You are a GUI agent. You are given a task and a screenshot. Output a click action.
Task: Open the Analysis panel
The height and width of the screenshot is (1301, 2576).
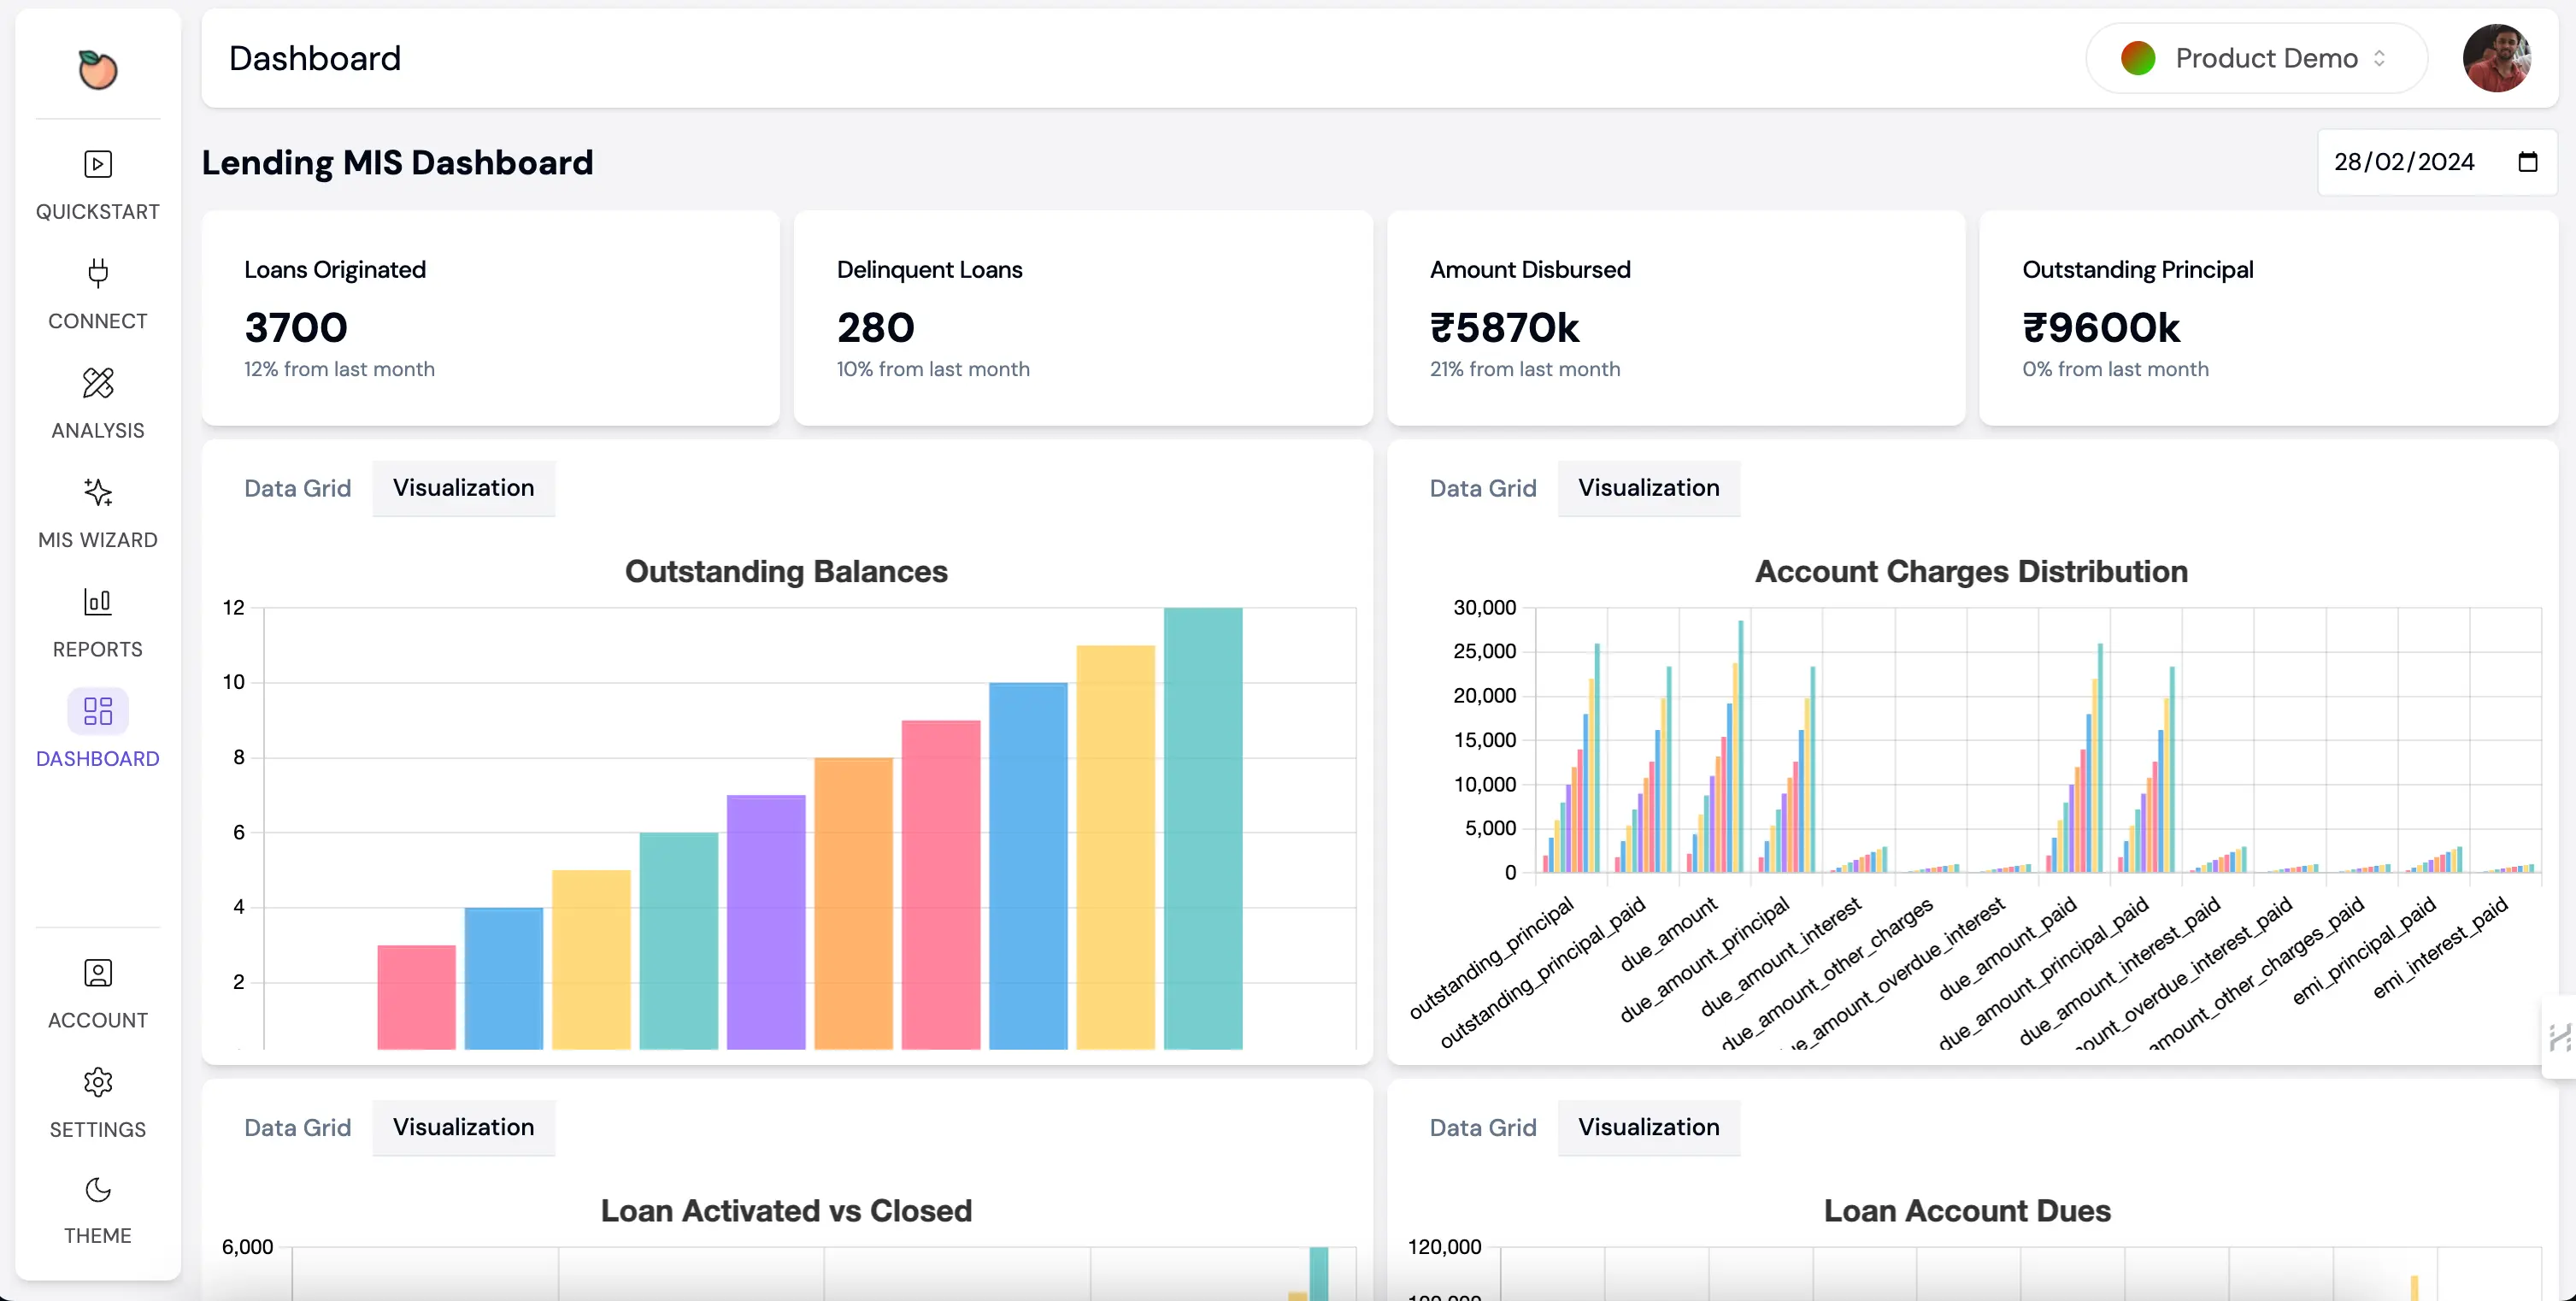[96, 403]
